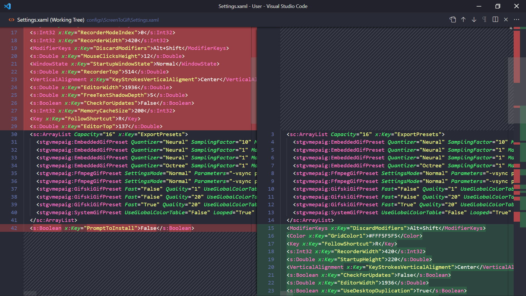Click the "MouseClicksHeight" removed line
The height and width of the screenshot is (296, 526).
tap(107, 56)
